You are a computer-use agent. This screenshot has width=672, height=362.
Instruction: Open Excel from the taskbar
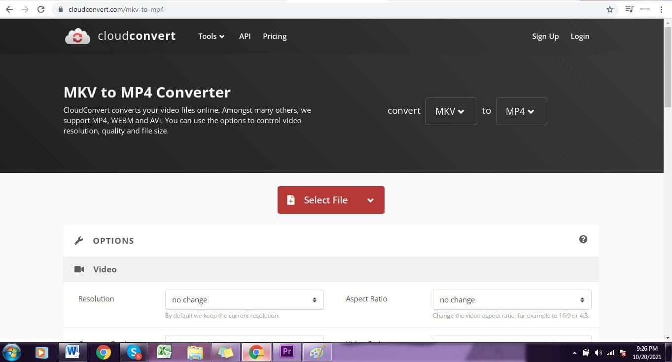click(x=164, y=353)
